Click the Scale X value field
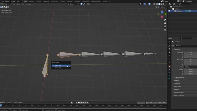Viewport: 197px width, 111px height. click(191, 70)
